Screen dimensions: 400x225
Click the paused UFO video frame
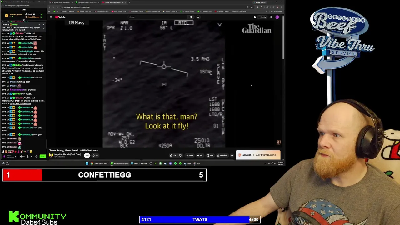(164, 84)
